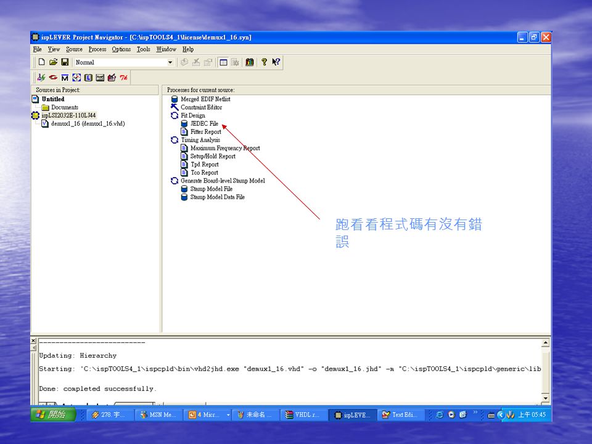This screenshot has height=444, width=592.
Task: Expand hidden system tray icons
Action: [501, 414]
